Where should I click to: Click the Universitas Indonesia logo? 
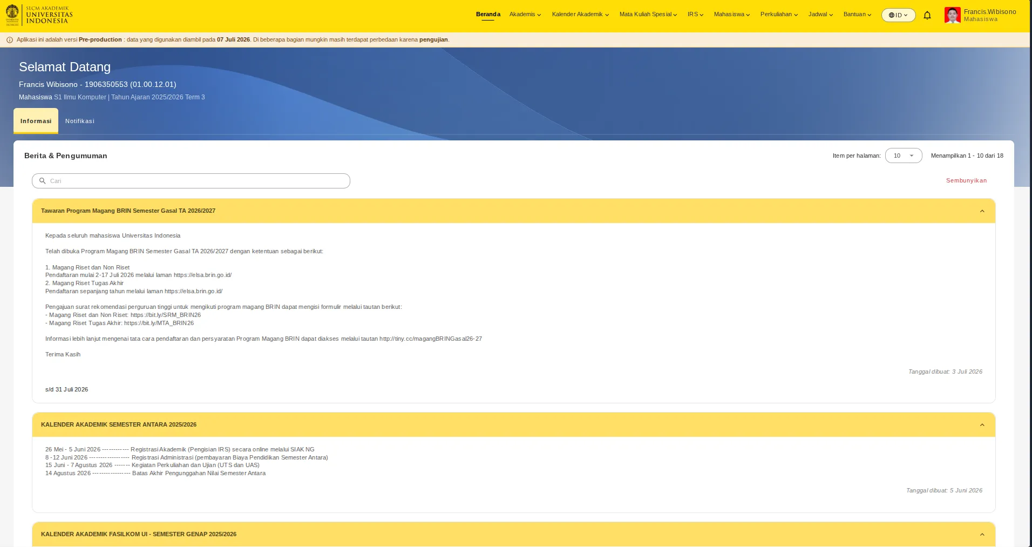(x=39, y=15)
